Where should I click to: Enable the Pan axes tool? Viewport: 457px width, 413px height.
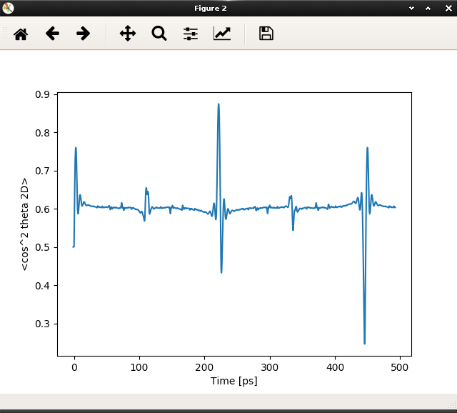pos(128,34)
